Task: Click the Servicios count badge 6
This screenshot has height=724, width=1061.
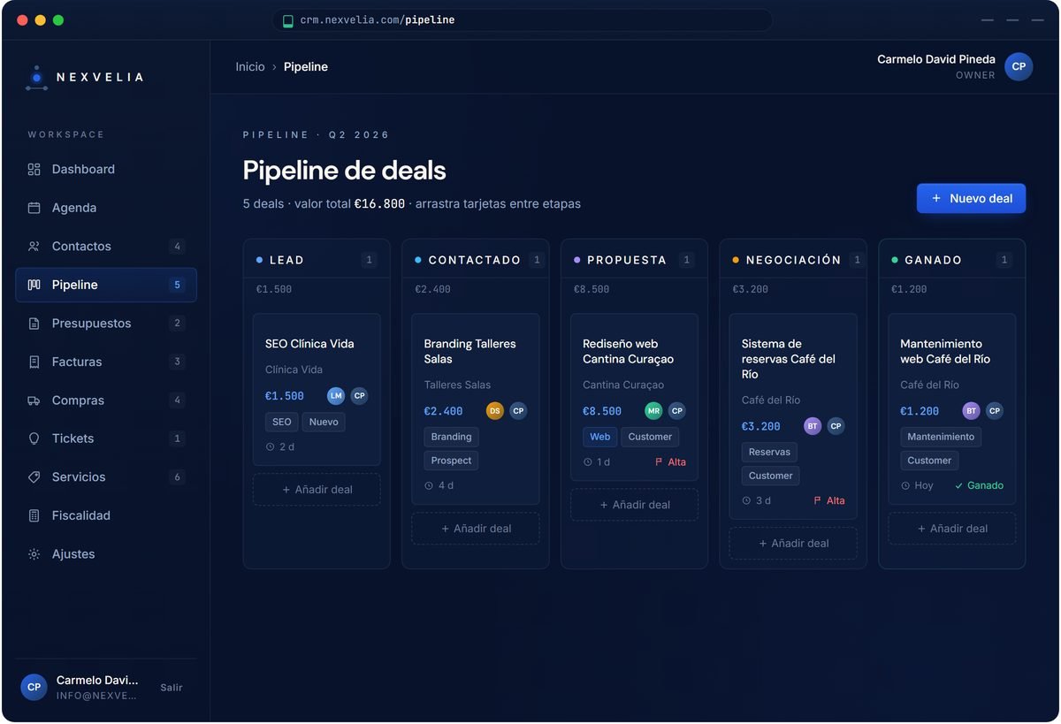Action: click(x=177, y=477)
